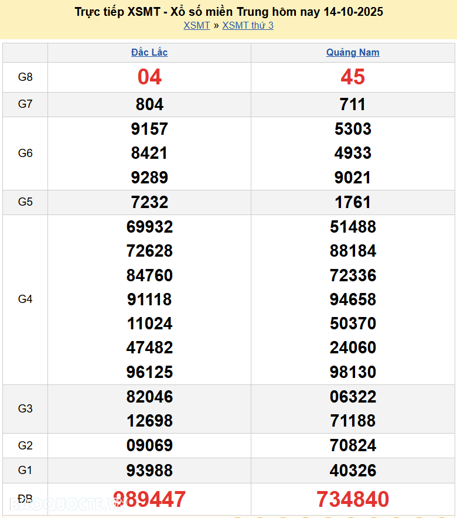Click Quảng Nam G2 number 70824

(353, 445)
